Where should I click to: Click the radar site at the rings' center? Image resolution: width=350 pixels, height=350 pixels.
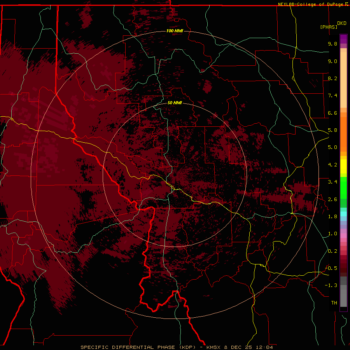(175, 175)
